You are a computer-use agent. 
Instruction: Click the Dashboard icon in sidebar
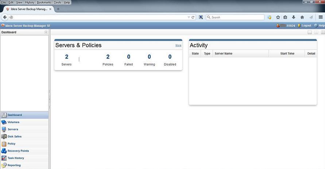point(4,115)
